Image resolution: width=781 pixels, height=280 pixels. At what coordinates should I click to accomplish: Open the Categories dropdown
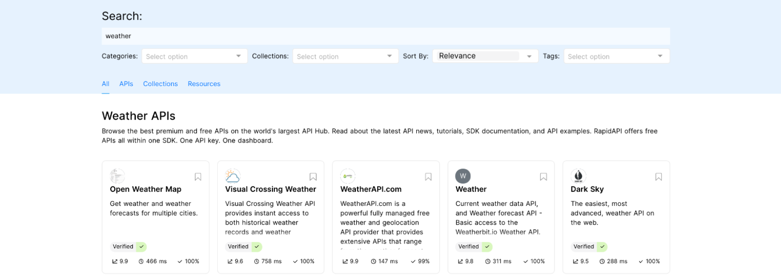[194, 56]
